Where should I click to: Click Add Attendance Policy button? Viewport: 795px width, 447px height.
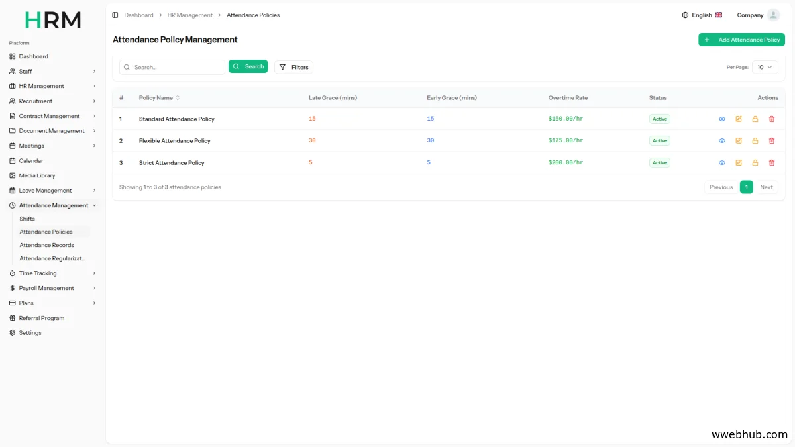pyautogui.click(x=741, y=40)
